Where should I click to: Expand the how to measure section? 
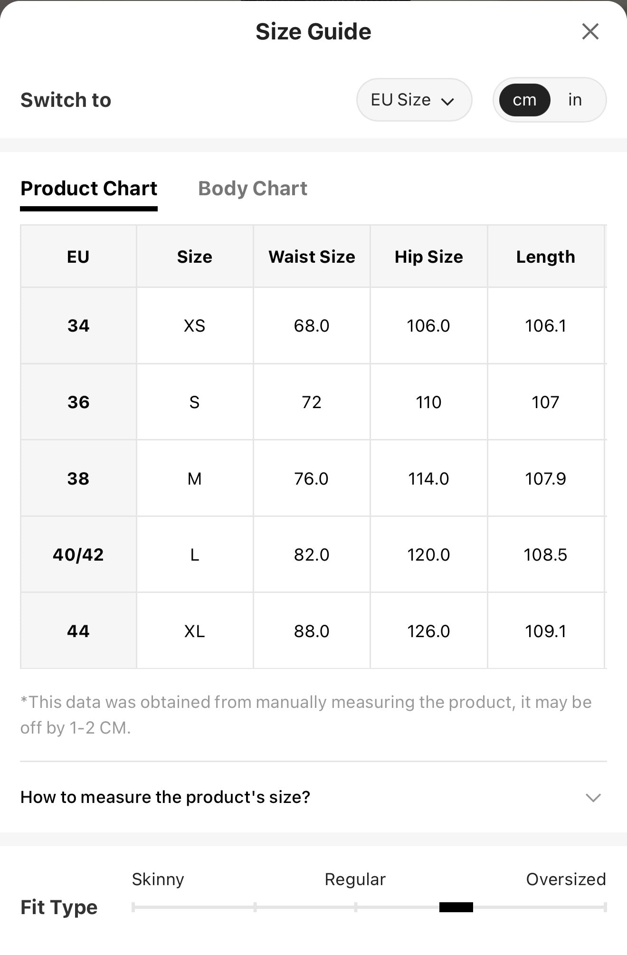pyautogui.click(x=313, y=797)
